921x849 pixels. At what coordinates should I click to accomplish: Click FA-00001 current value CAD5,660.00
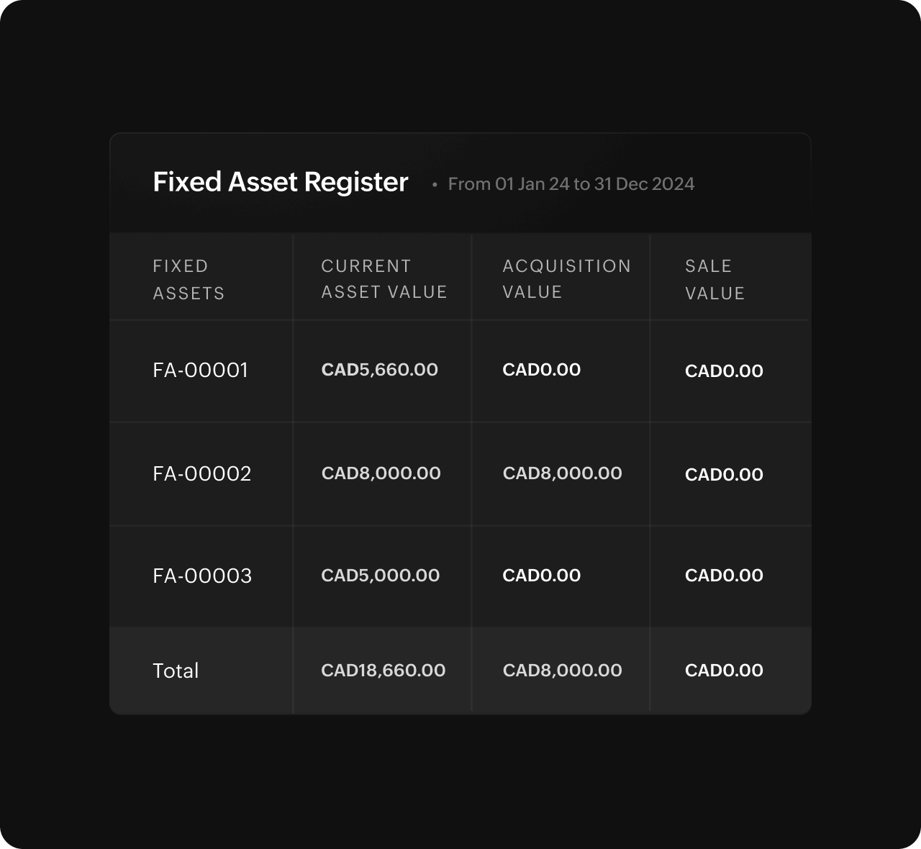(x=379, y=370)
